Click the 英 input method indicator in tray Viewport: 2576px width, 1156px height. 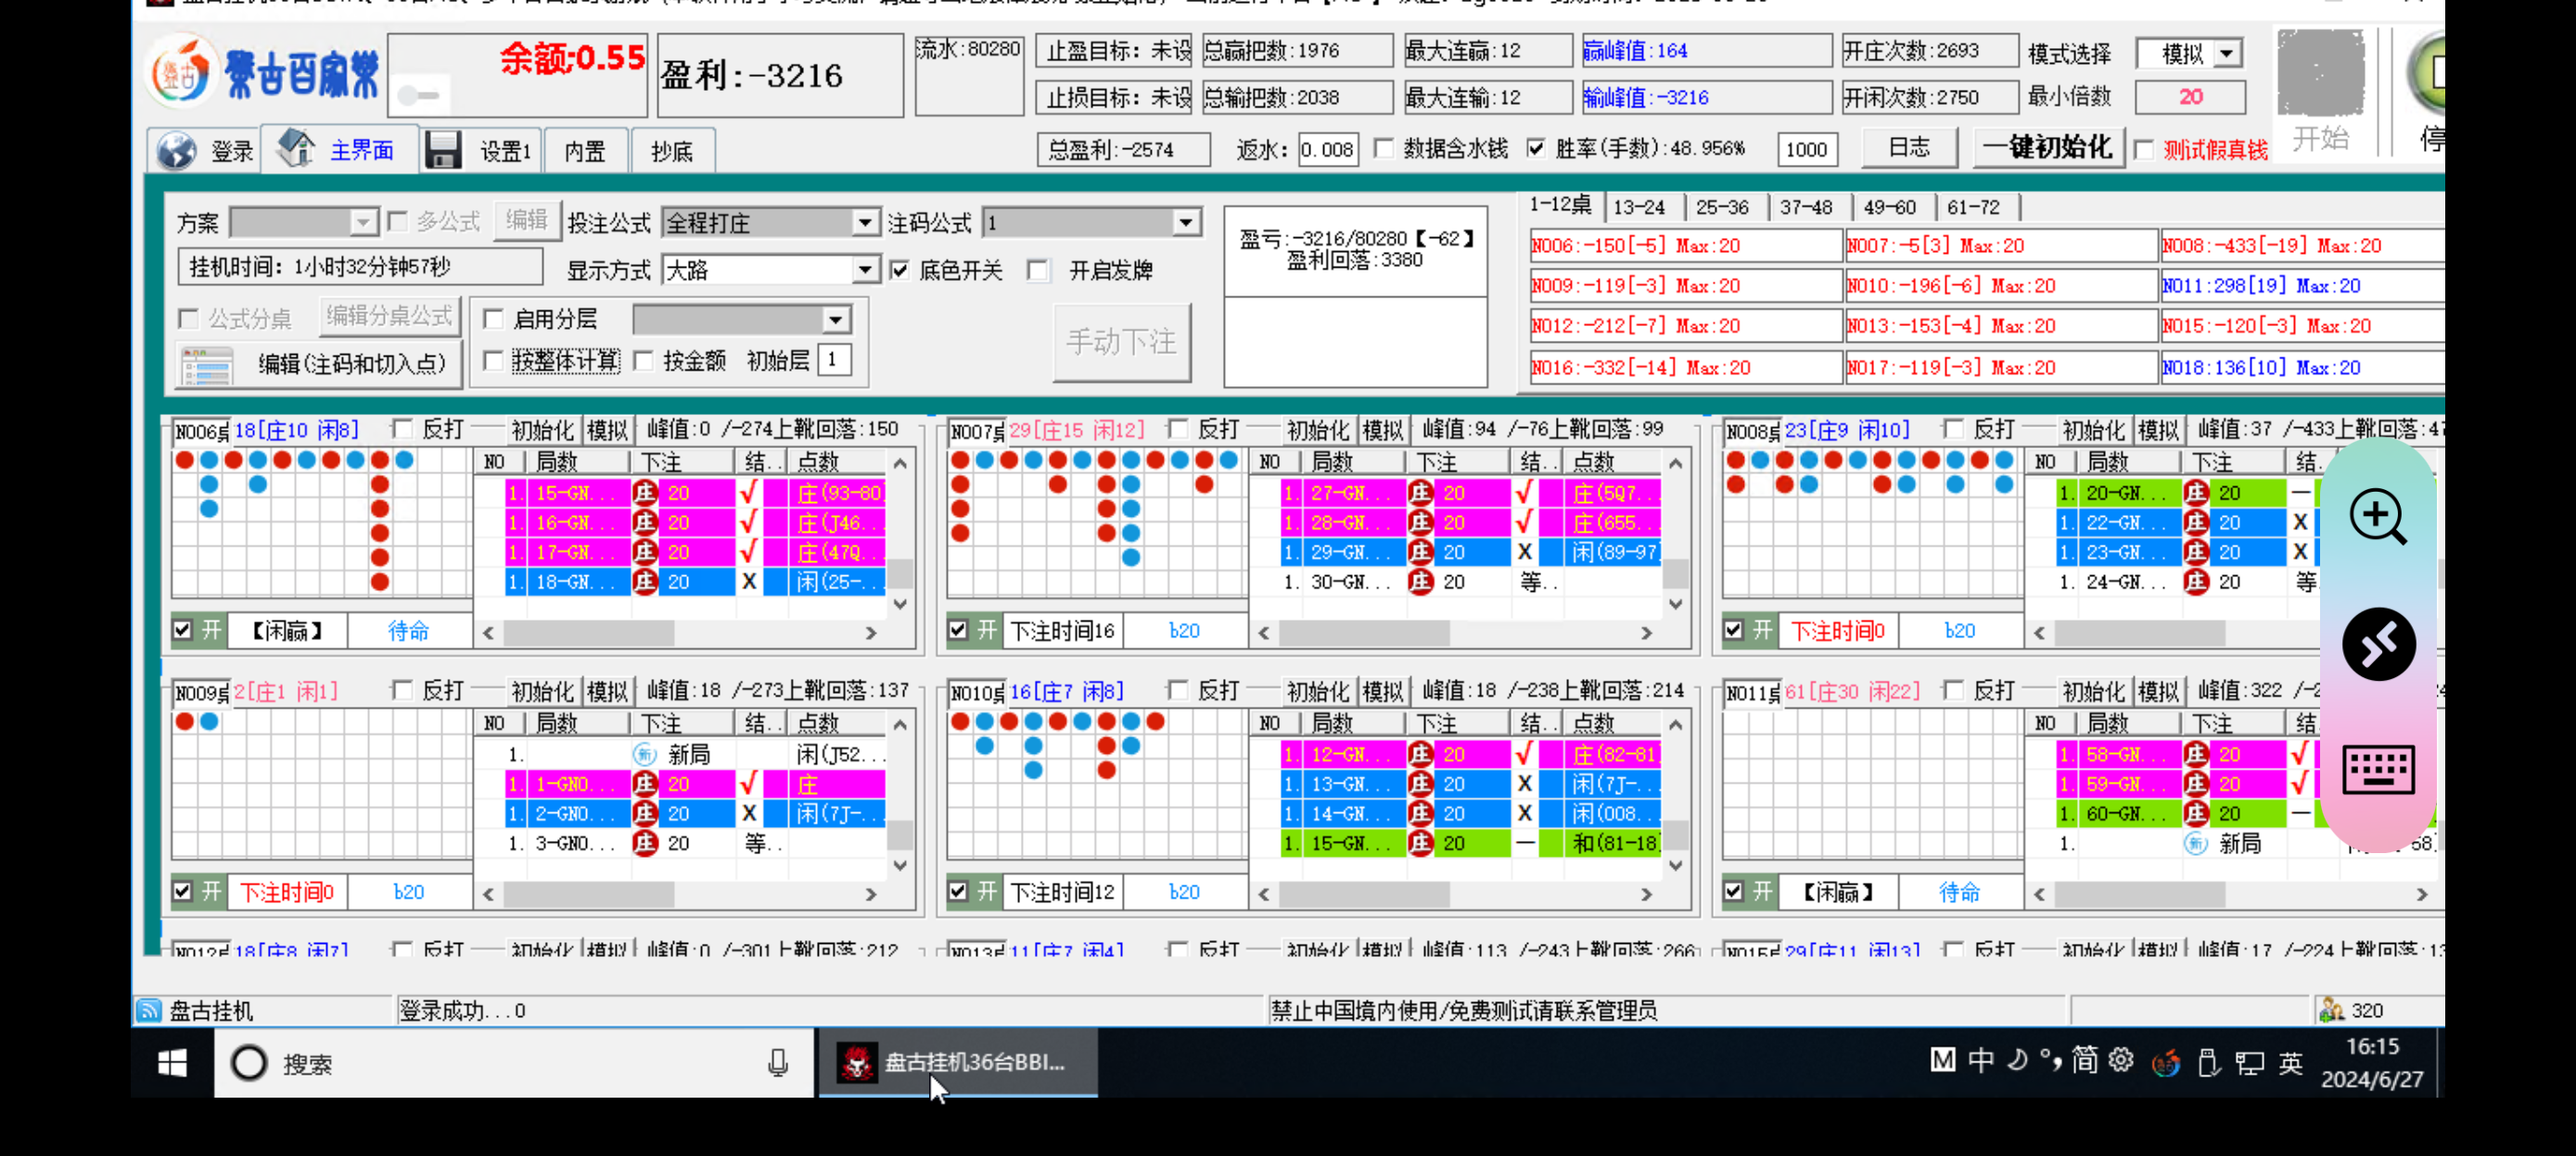click(x=2290, y=1062)
